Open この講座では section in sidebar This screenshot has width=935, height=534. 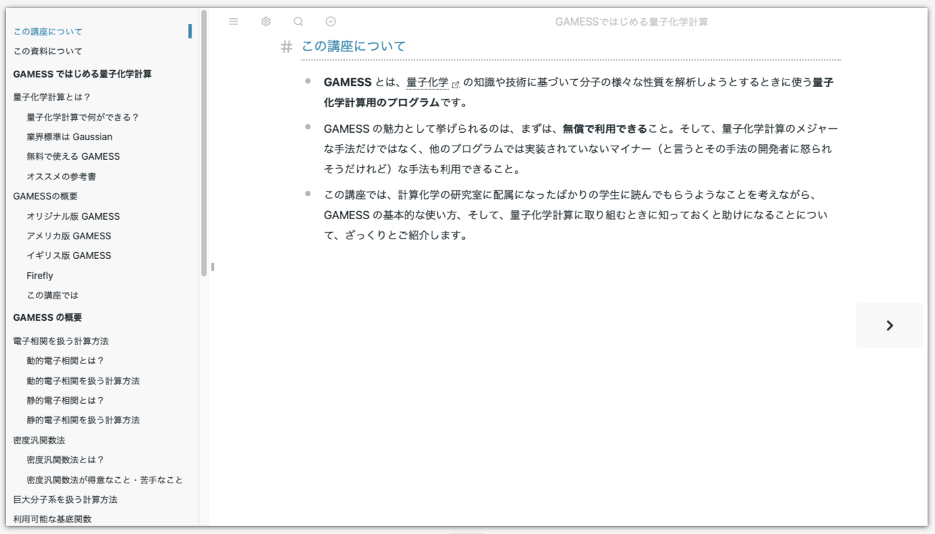pyautogui.click(x=53, y=295)
